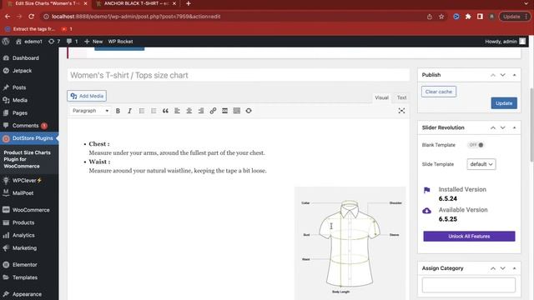Click the browser address bar URL

coord(136,17)
